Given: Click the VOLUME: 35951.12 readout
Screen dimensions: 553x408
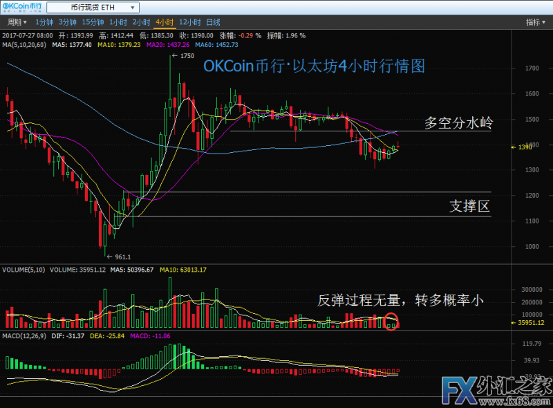Looking at the screenshot, I should 77,270.
